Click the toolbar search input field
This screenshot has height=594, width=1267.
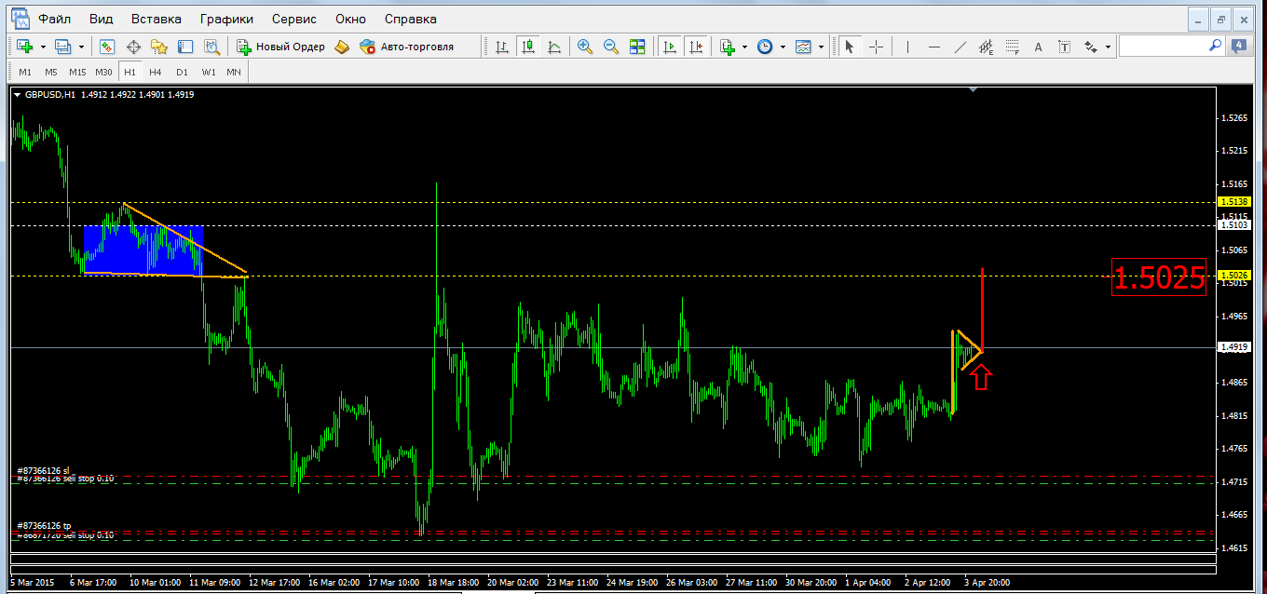1172,46
